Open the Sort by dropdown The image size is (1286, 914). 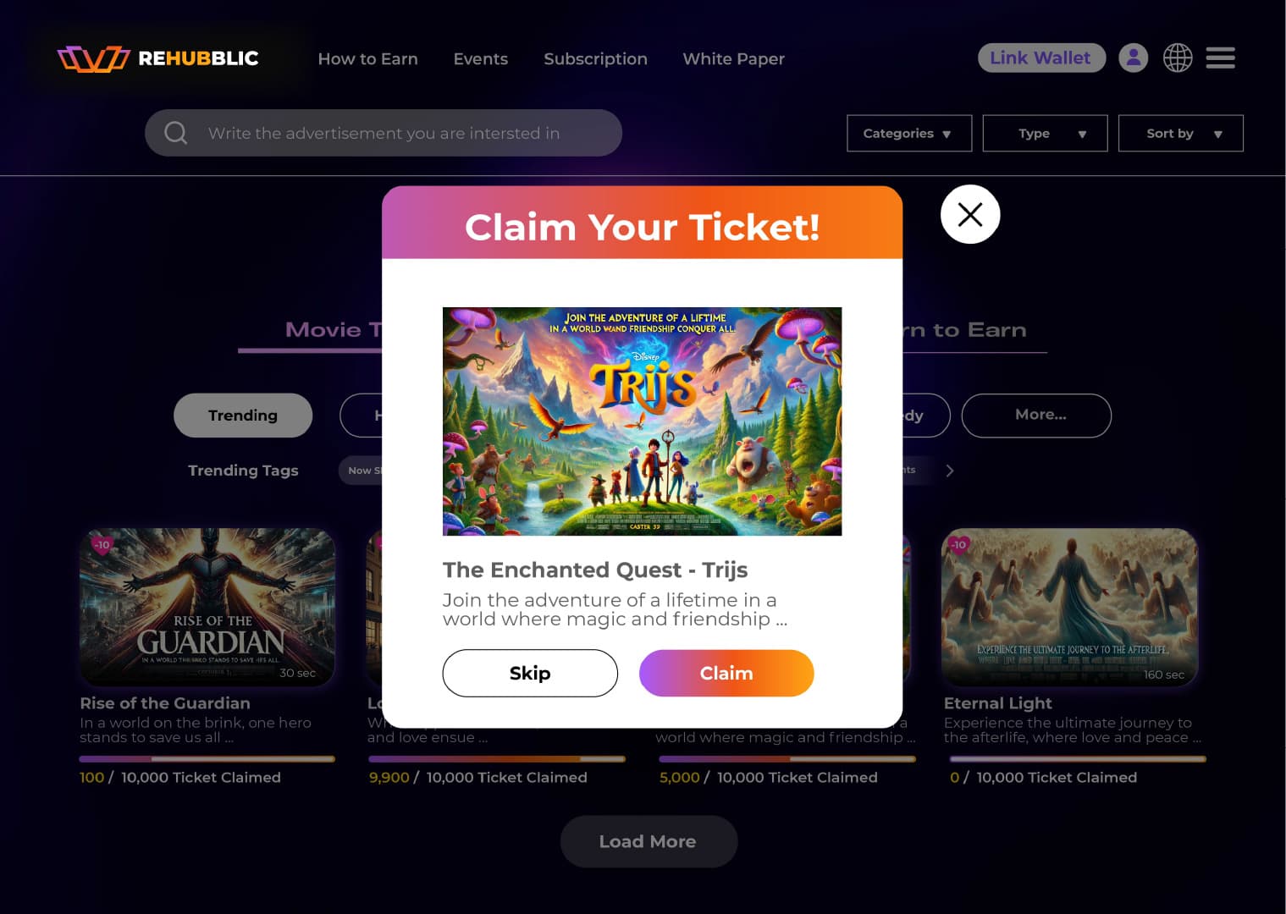coord(1181,133)
